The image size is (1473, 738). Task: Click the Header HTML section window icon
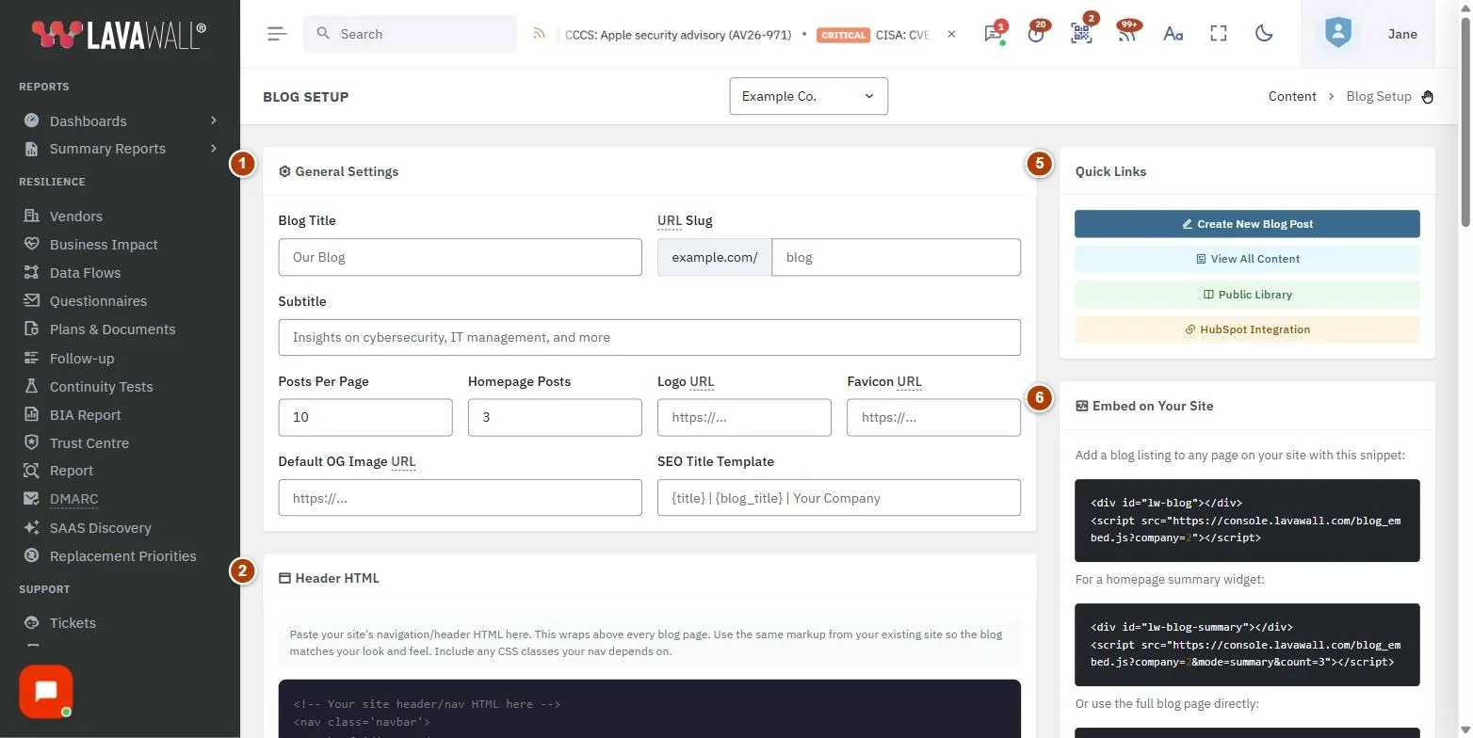[x=284, y=578]
